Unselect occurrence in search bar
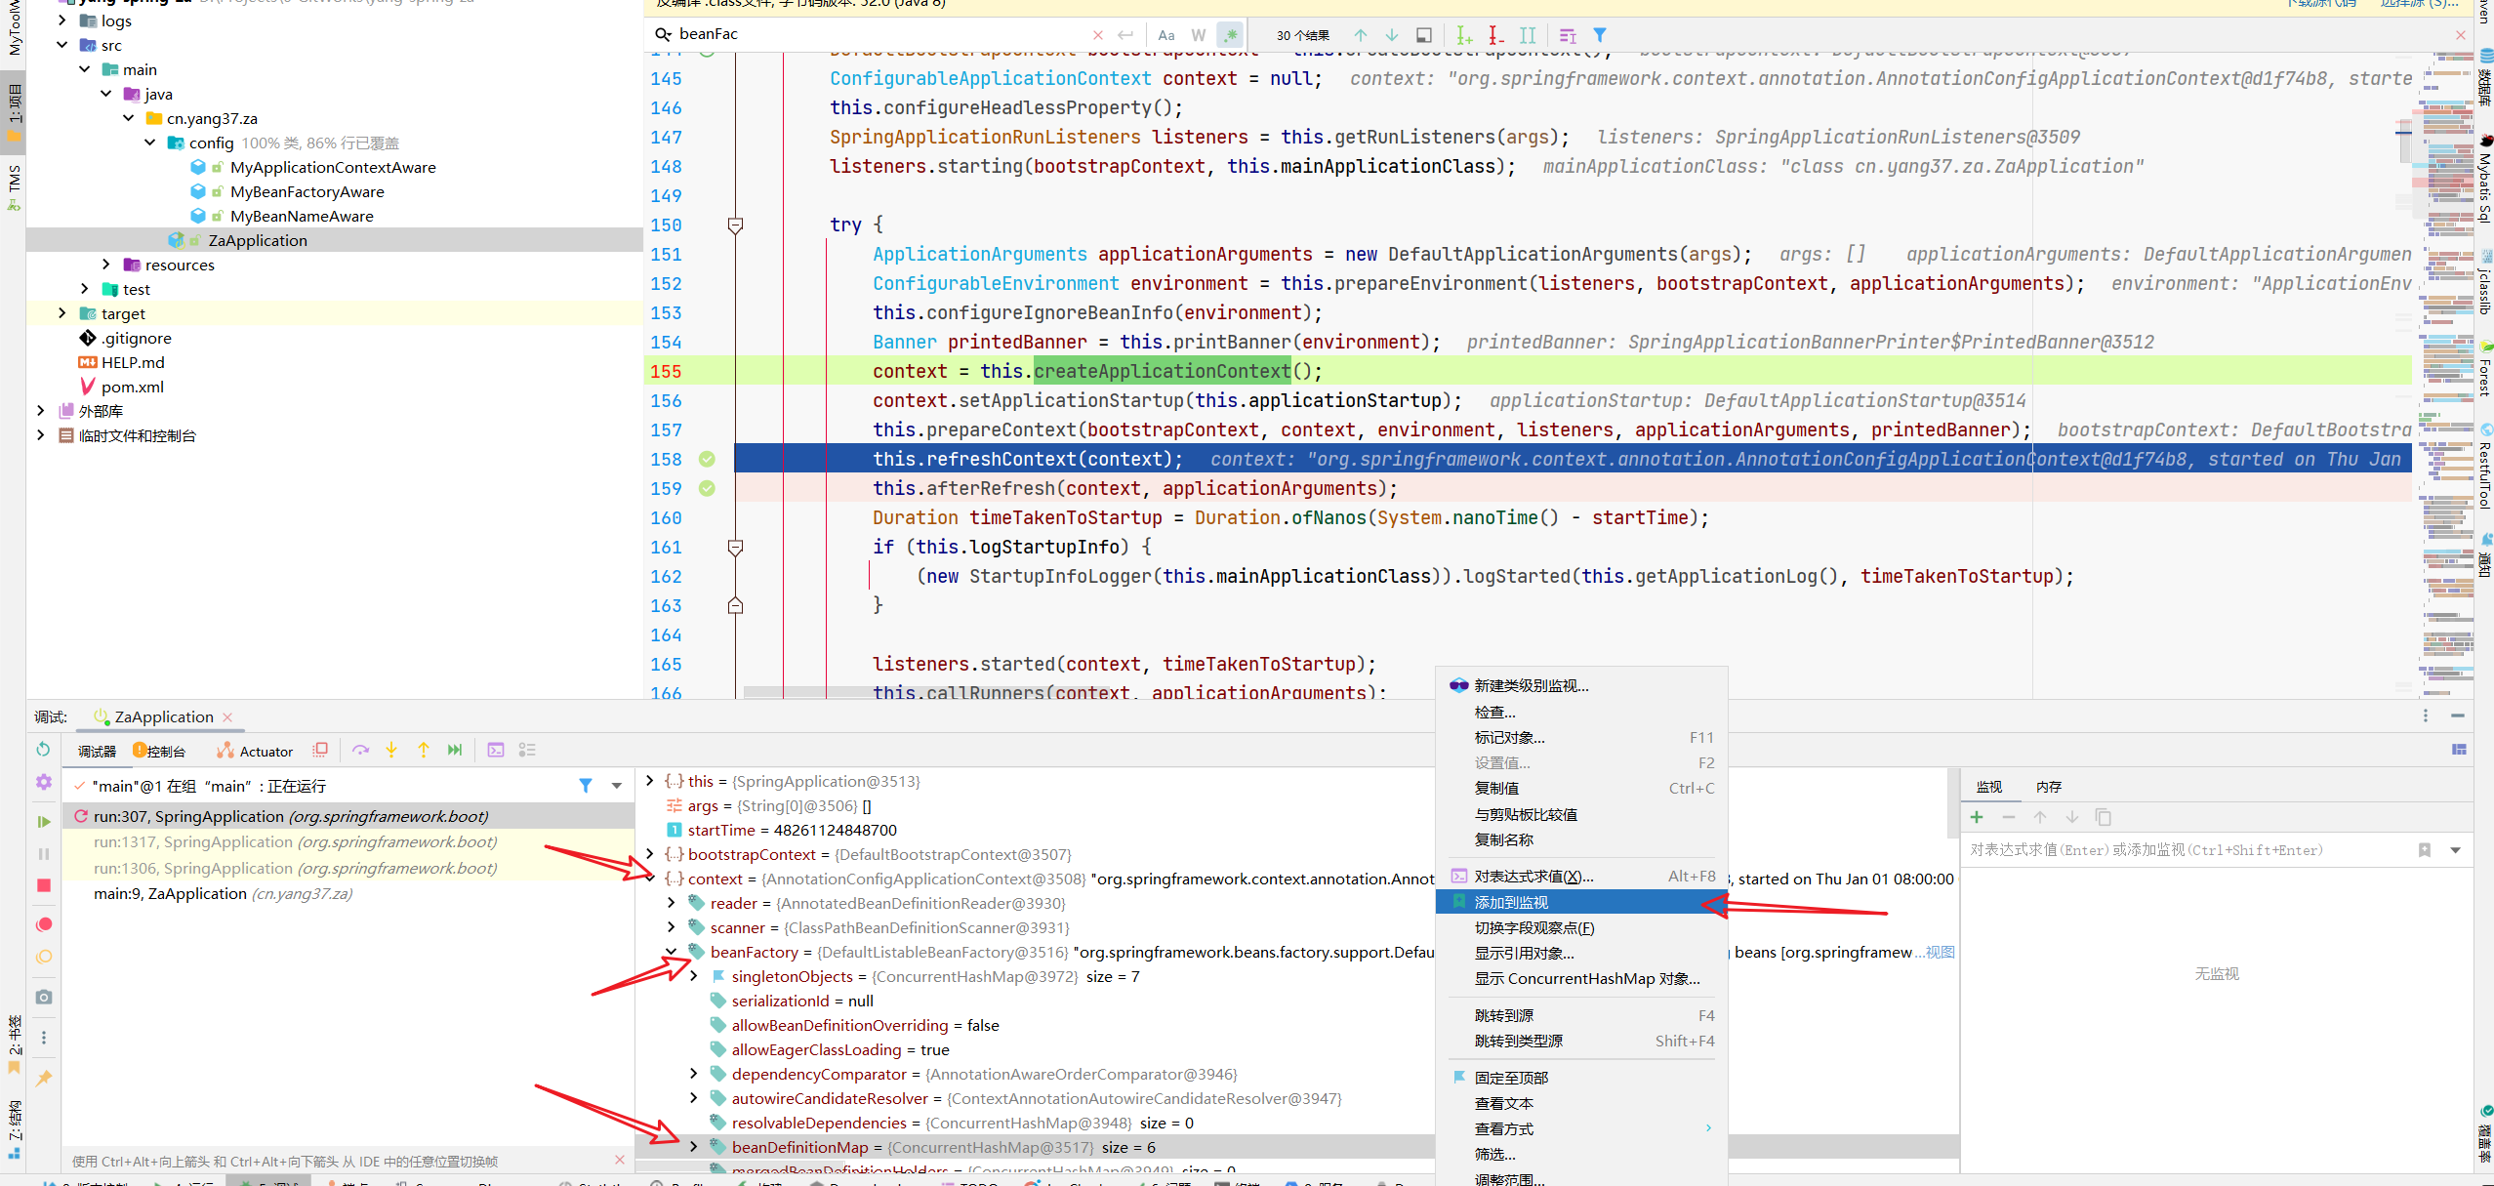2494x1186 pixels. 1495,35
